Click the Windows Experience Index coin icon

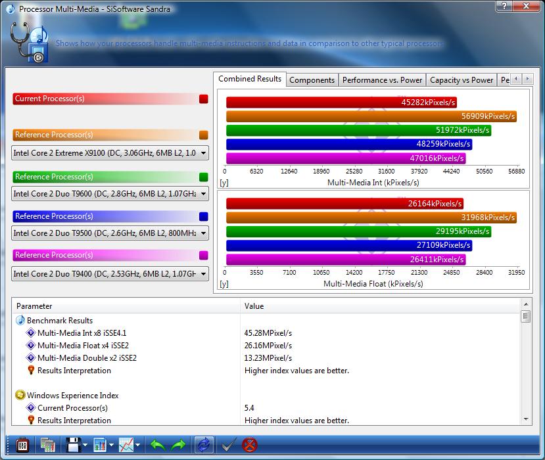point(20,395)
